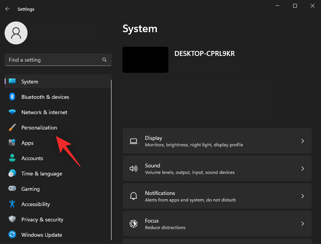Click the Sound speaker icon
The width and height of the screenshot is (321, 244).
coord(133,168)
